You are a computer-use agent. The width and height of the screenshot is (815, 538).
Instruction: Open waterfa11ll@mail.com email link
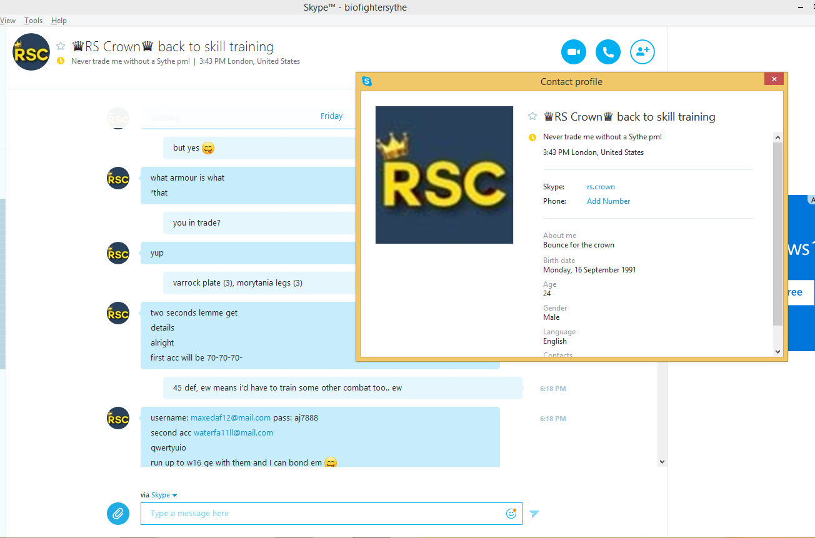pos(233,432)
